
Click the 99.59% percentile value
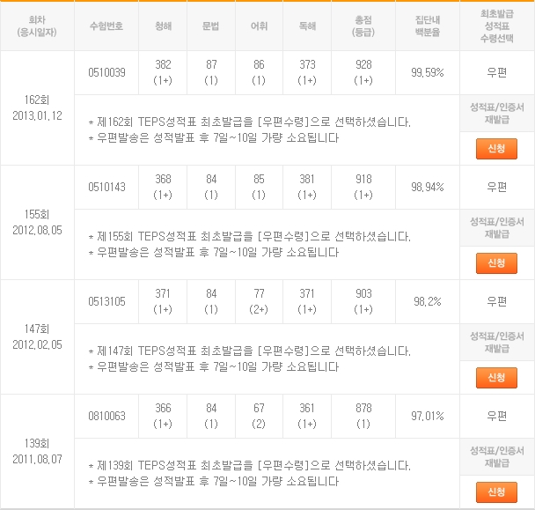tap(428, 72)
